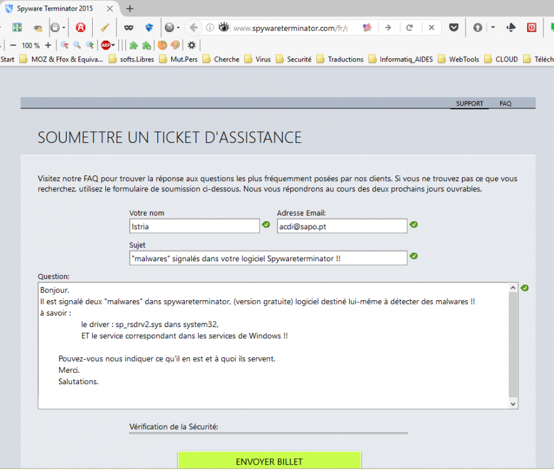This screenshot has width=554, height=470.
Task: Click the Adblock Plus ABP icon
Action: pos(105,45)
